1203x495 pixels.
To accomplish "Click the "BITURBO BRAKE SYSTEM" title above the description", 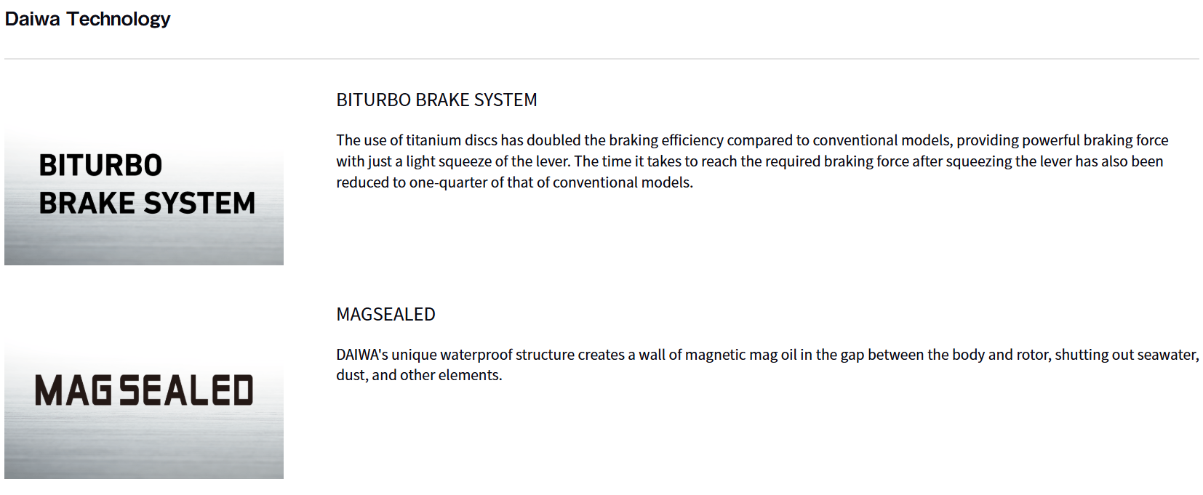I will click(x=436, y=100).
